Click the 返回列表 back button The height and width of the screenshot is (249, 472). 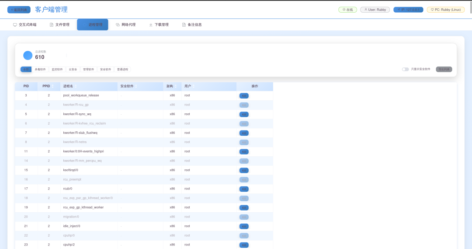(x=19, y=10)
